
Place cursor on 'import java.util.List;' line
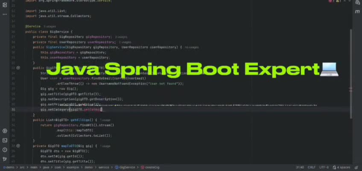pyautogui.click(x=46, y=11)
